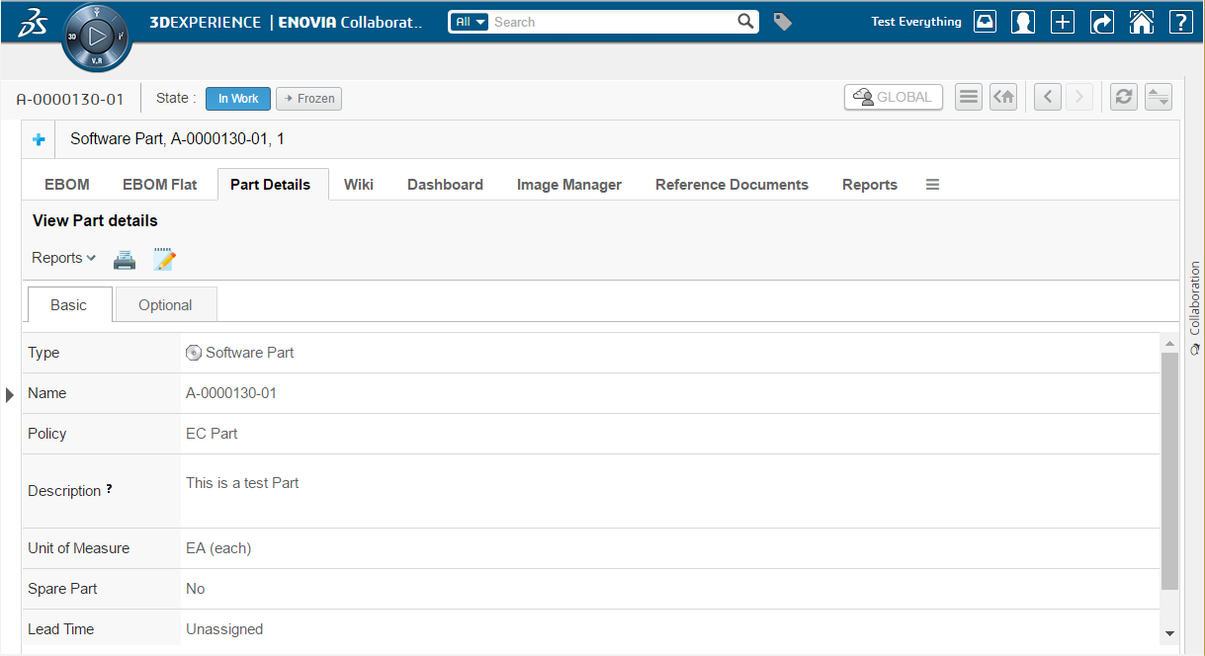The height and width of the screenshot is (656, 1205).
Task: Expand the Reports dropdown menu
Action: (x=63, y=258)
